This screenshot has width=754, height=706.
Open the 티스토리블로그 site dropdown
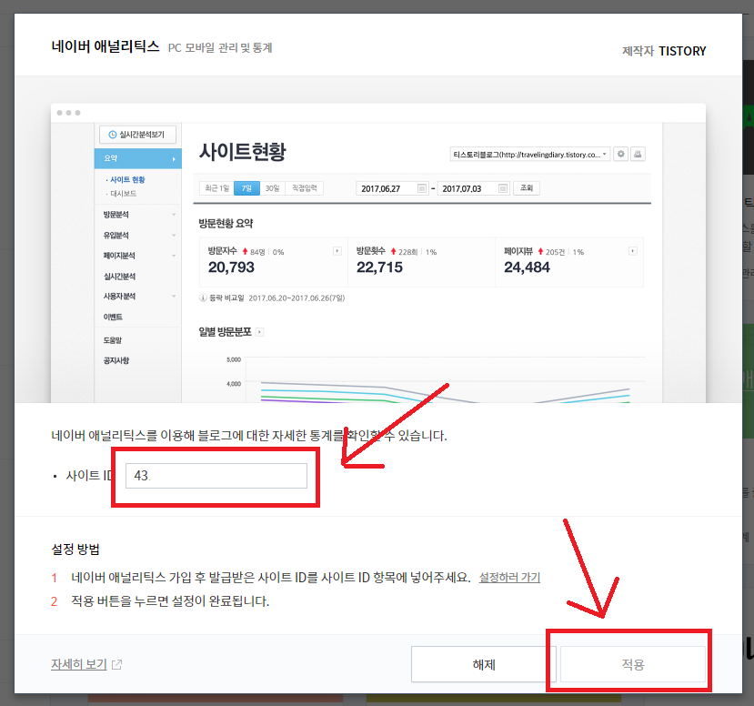click(x=530, y=155)
